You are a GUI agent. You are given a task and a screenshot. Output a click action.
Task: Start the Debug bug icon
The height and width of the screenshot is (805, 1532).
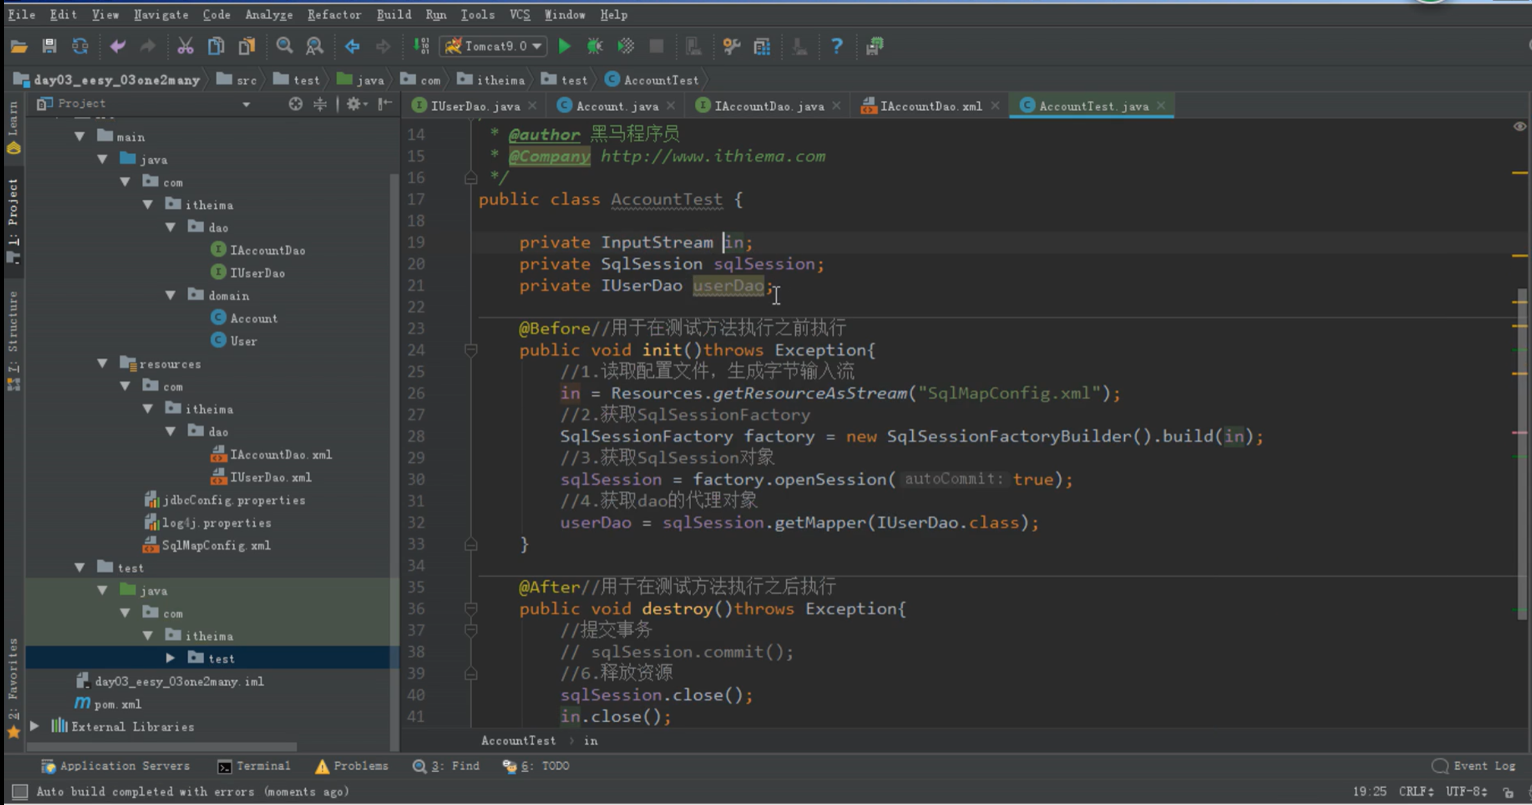594,46
